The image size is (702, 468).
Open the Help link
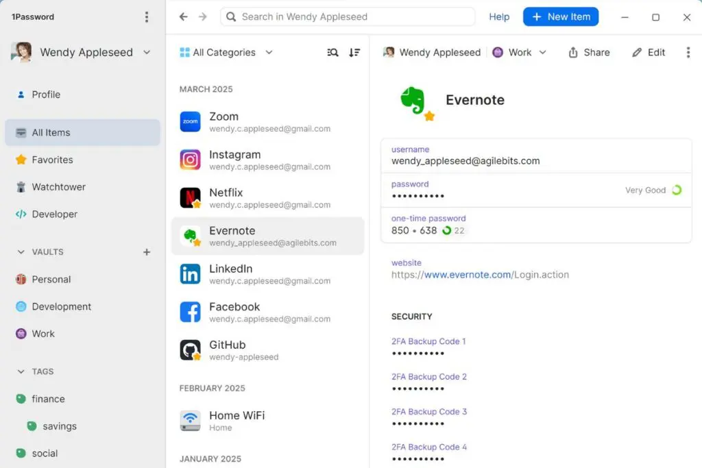(x=499, y=16)
